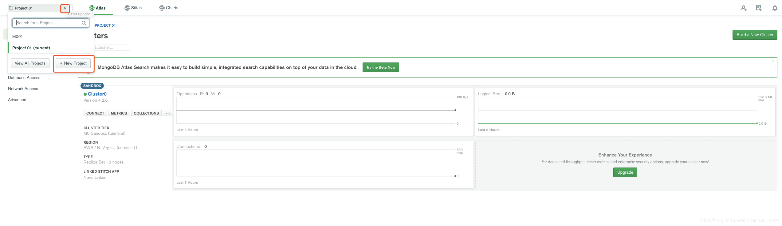Image resolution: width=782 pixels, height=226 pixels.
Task: Select Project 01 (current) entry
Action: pos(51,48)
